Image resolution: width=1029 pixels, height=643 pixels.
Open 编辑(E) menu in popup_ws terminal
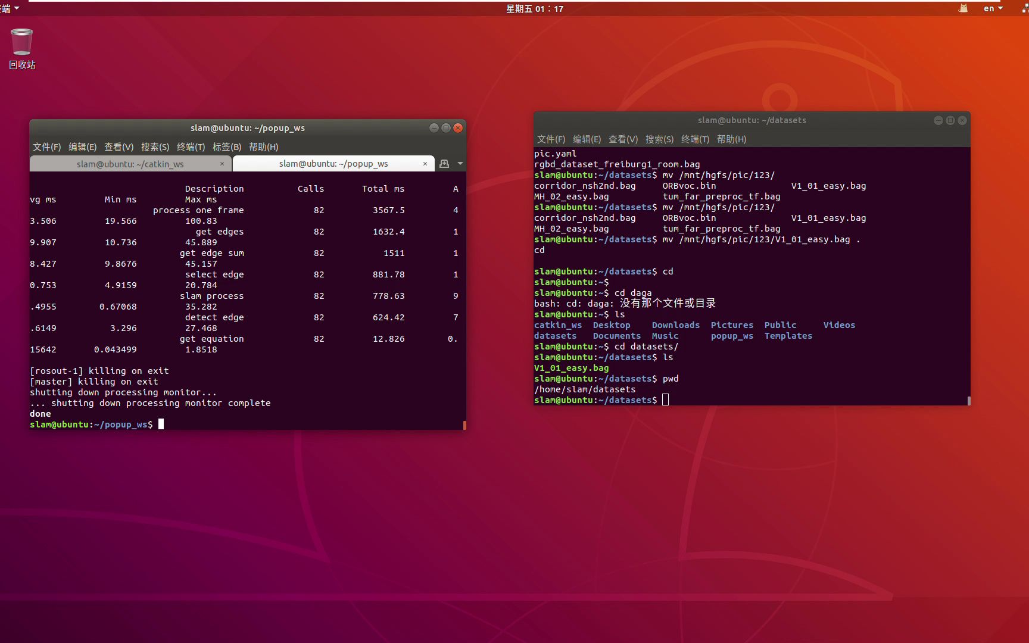[83, 147]
